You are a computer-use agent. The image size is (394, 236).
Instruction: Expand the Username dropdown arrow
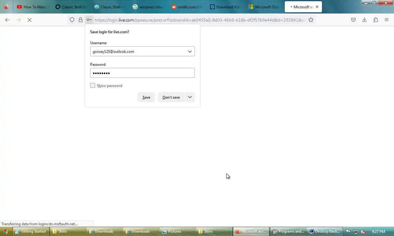tap(190, 51)
